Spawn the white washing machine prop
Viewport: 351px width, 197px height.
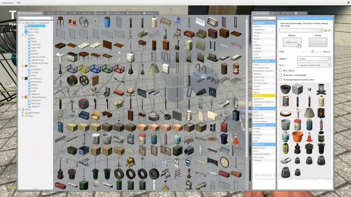coord(131,57)
